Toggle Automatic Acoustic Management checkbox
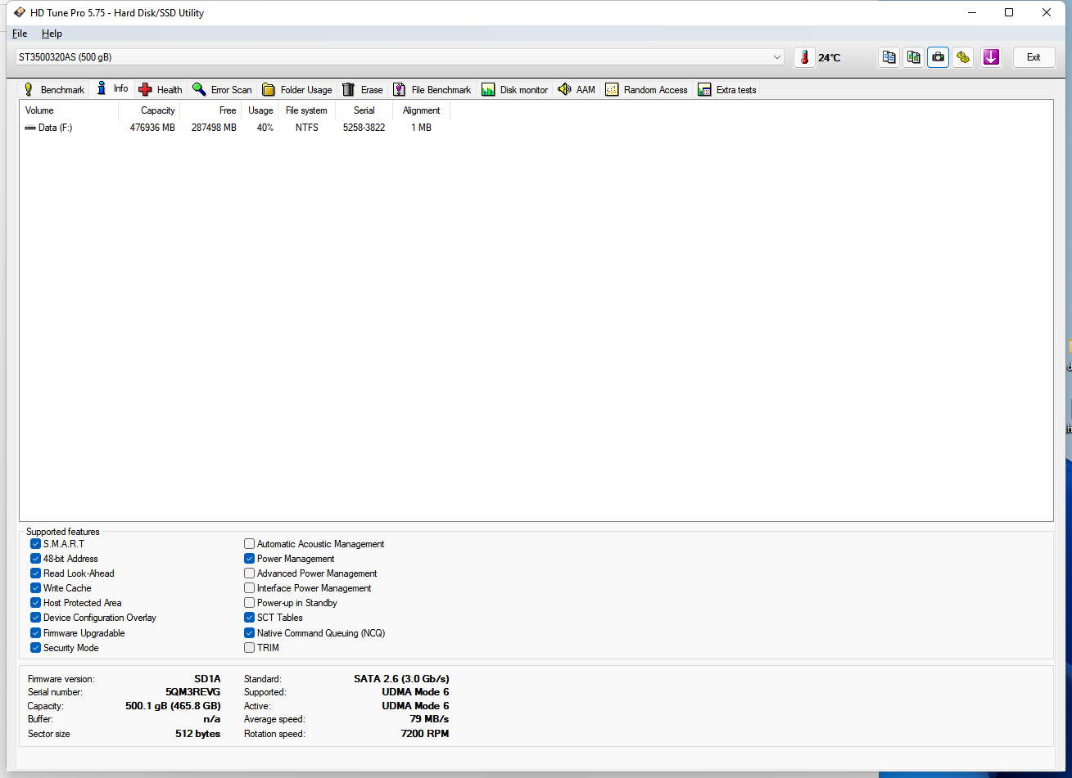 [250, 544]
